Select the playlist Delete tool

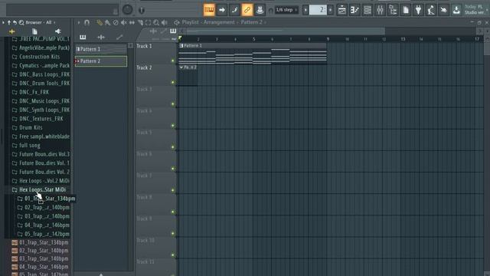coord(116,22)
